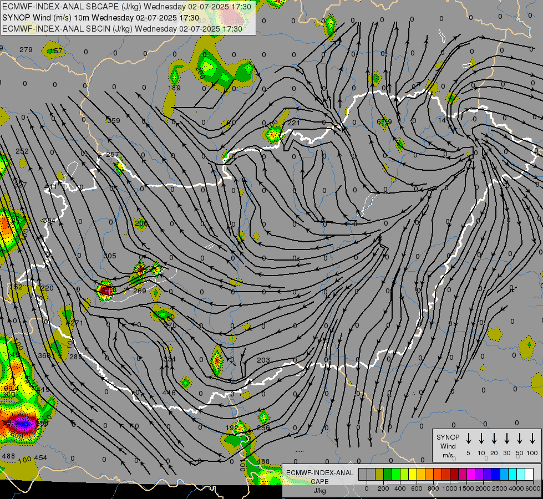Click the map value 203
This screenshot has height=499, width=543.
click(x=263, y=360)
